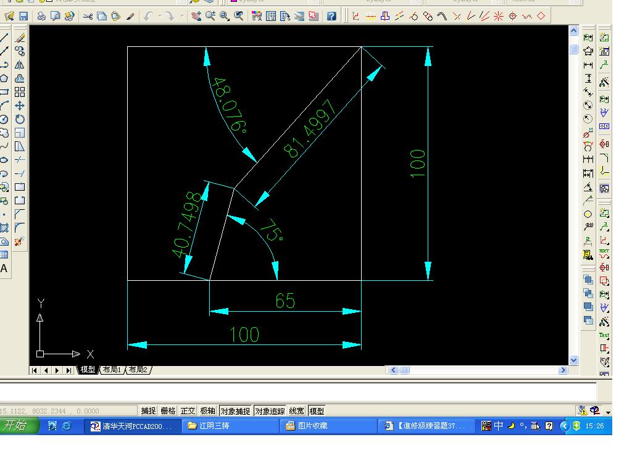Open the 图片收藏 taskbar window
The width and height of the screenshot is (632, 474).
pyautogui.click(x=328, y=426)
